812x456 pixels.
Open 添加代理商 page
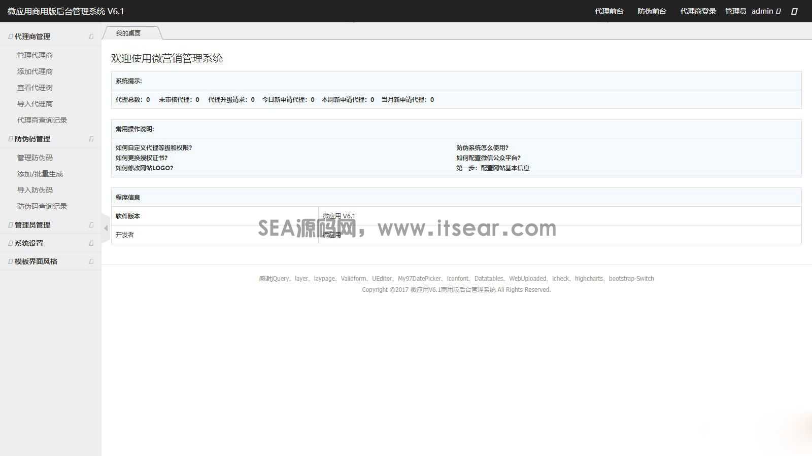coord(35,71)
